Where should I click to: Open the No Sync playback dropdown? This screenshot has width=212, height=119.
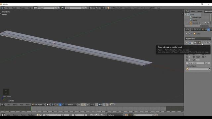pyautogui.click(x=115, y=115)
